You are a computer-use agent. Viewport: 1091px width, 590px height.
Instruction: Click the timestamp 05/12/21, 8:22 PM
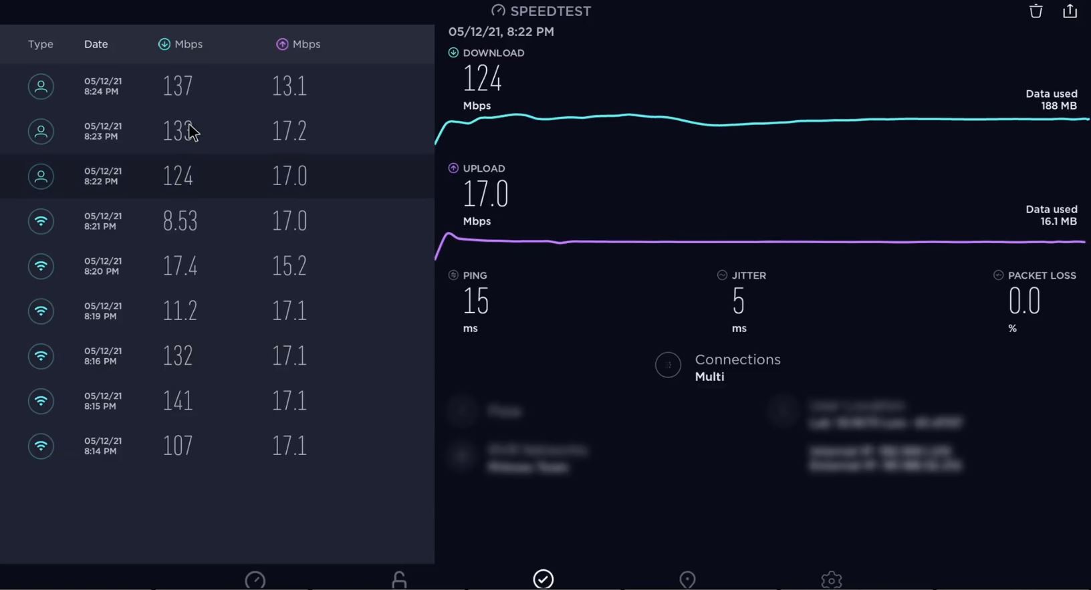click(x=501, y=31)
